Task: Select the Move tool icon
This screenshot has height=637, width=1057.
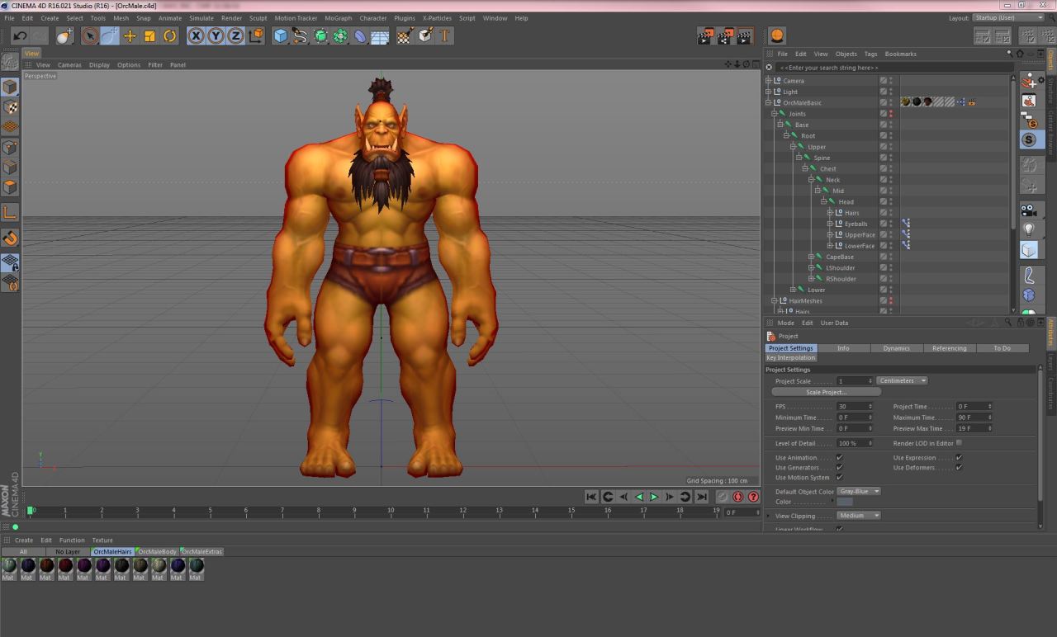Action: [x=130, y=35]
